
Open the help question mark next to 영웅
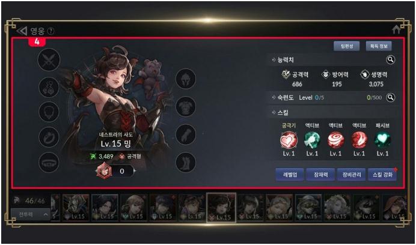click(50, 31)
